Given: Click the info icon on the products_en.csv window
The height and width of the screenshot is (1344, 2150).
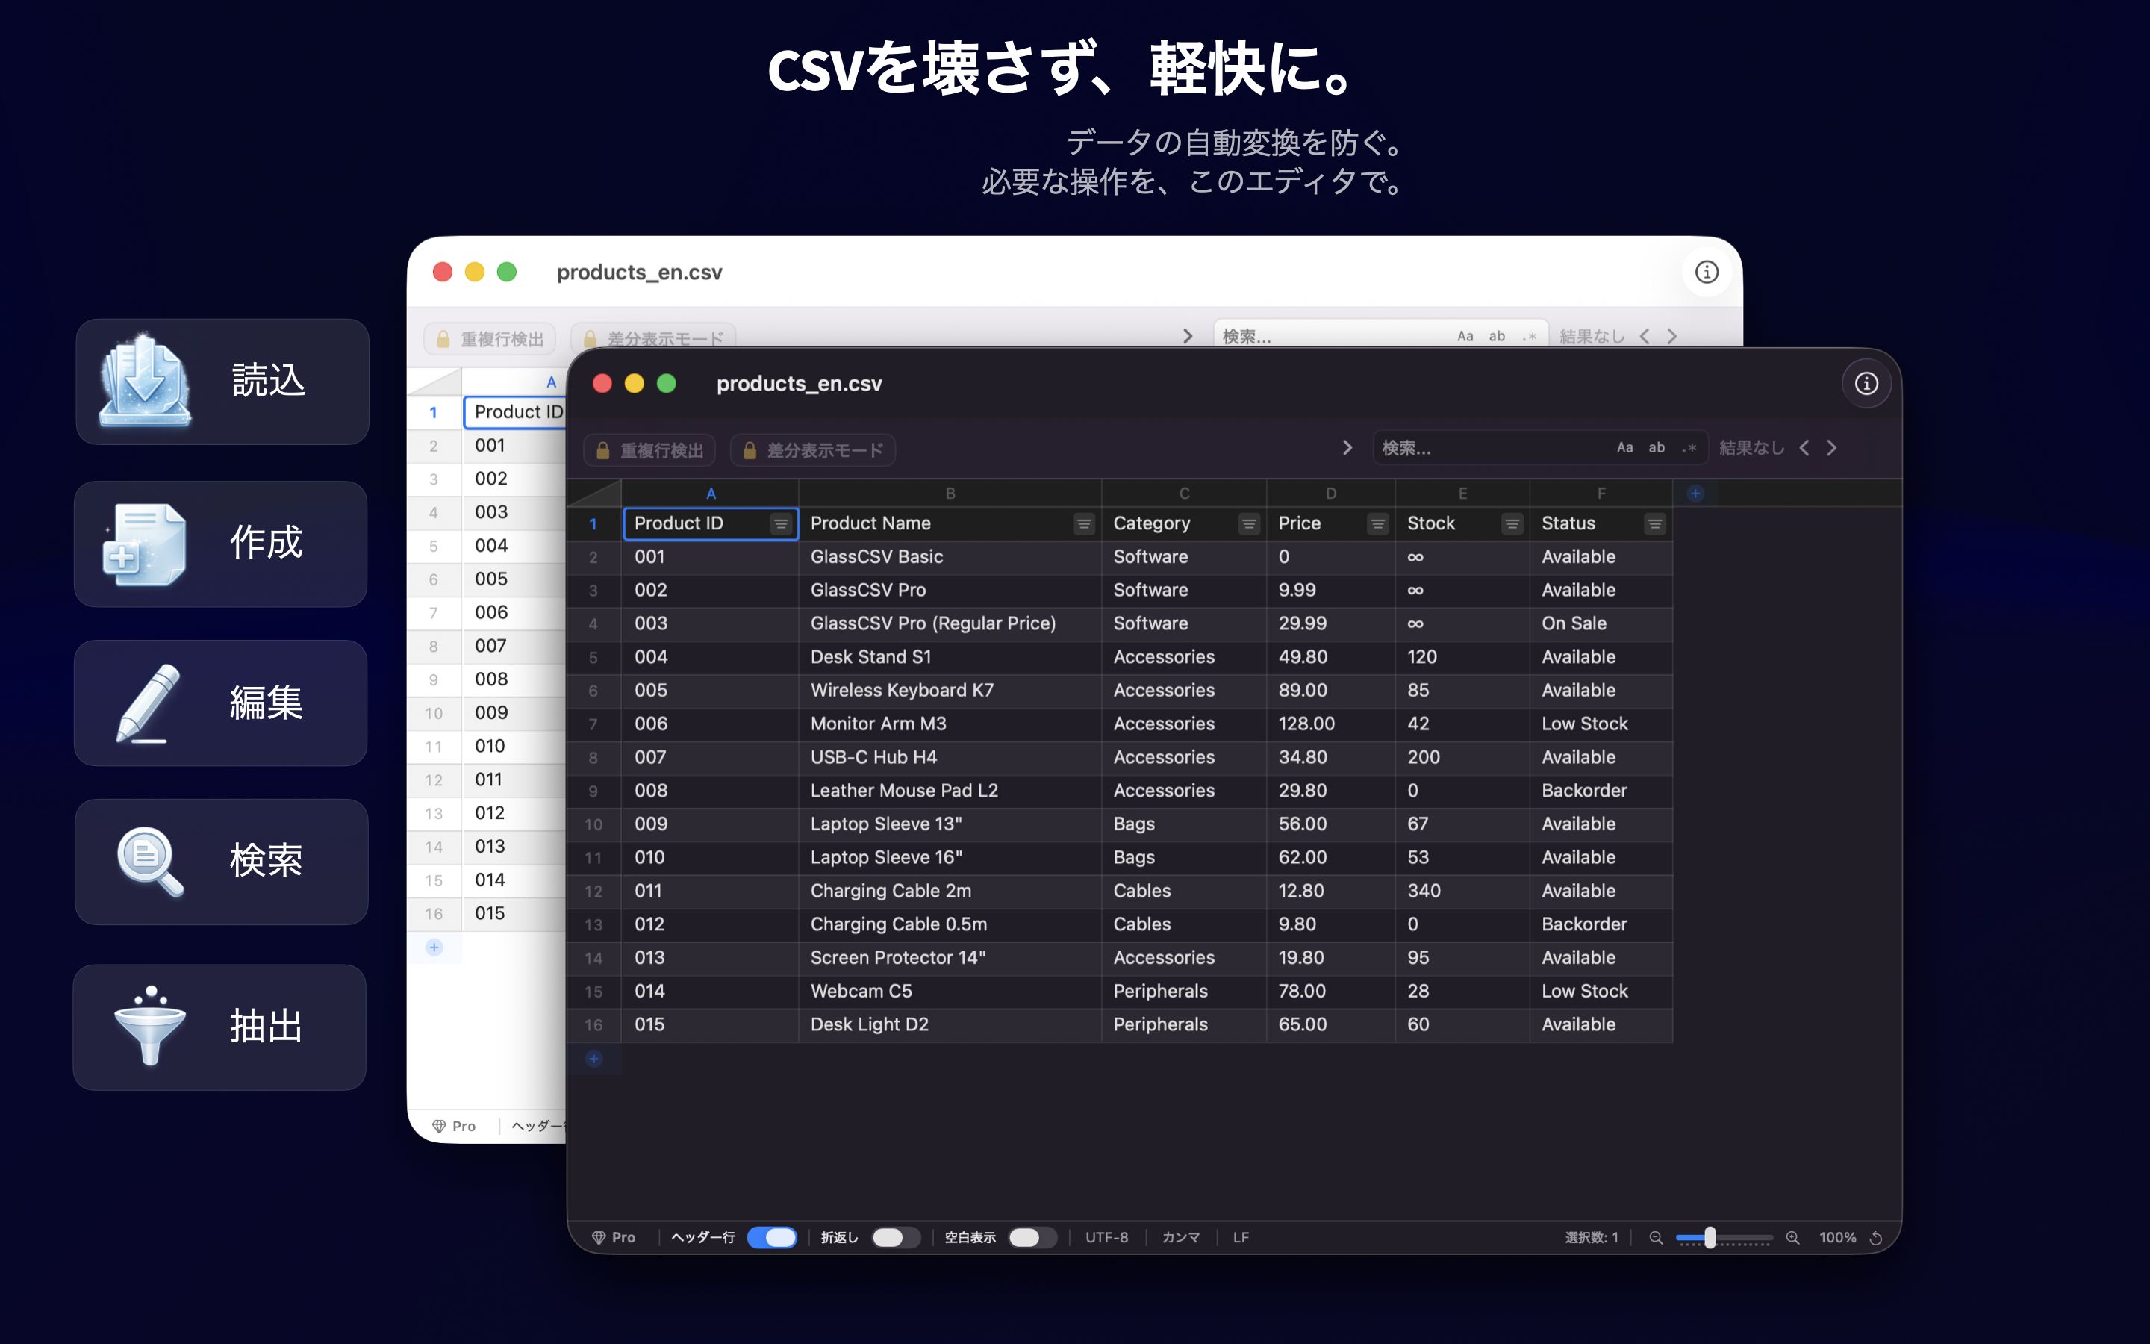Looking at the screenshot, I should click(x=1866, y=383).
